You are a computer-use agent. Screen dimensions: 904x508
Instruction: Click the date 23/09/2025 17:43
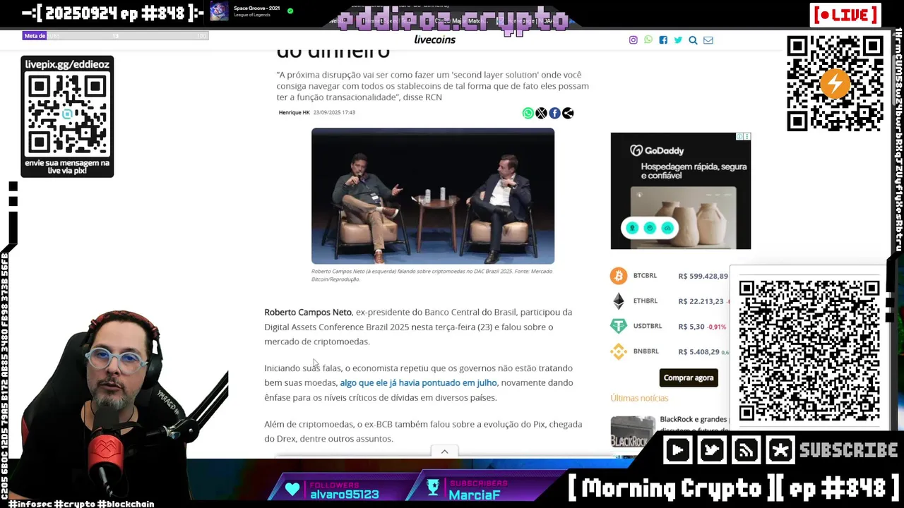(x=334, y=113)
